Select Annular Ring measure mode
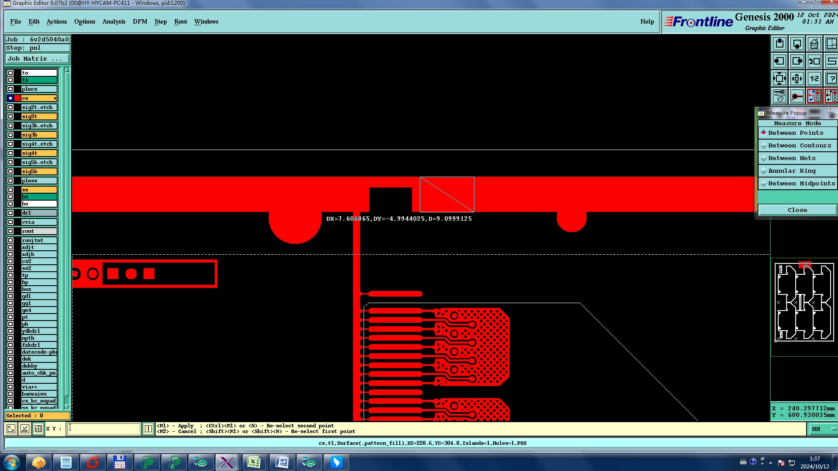 pos(791,171)
